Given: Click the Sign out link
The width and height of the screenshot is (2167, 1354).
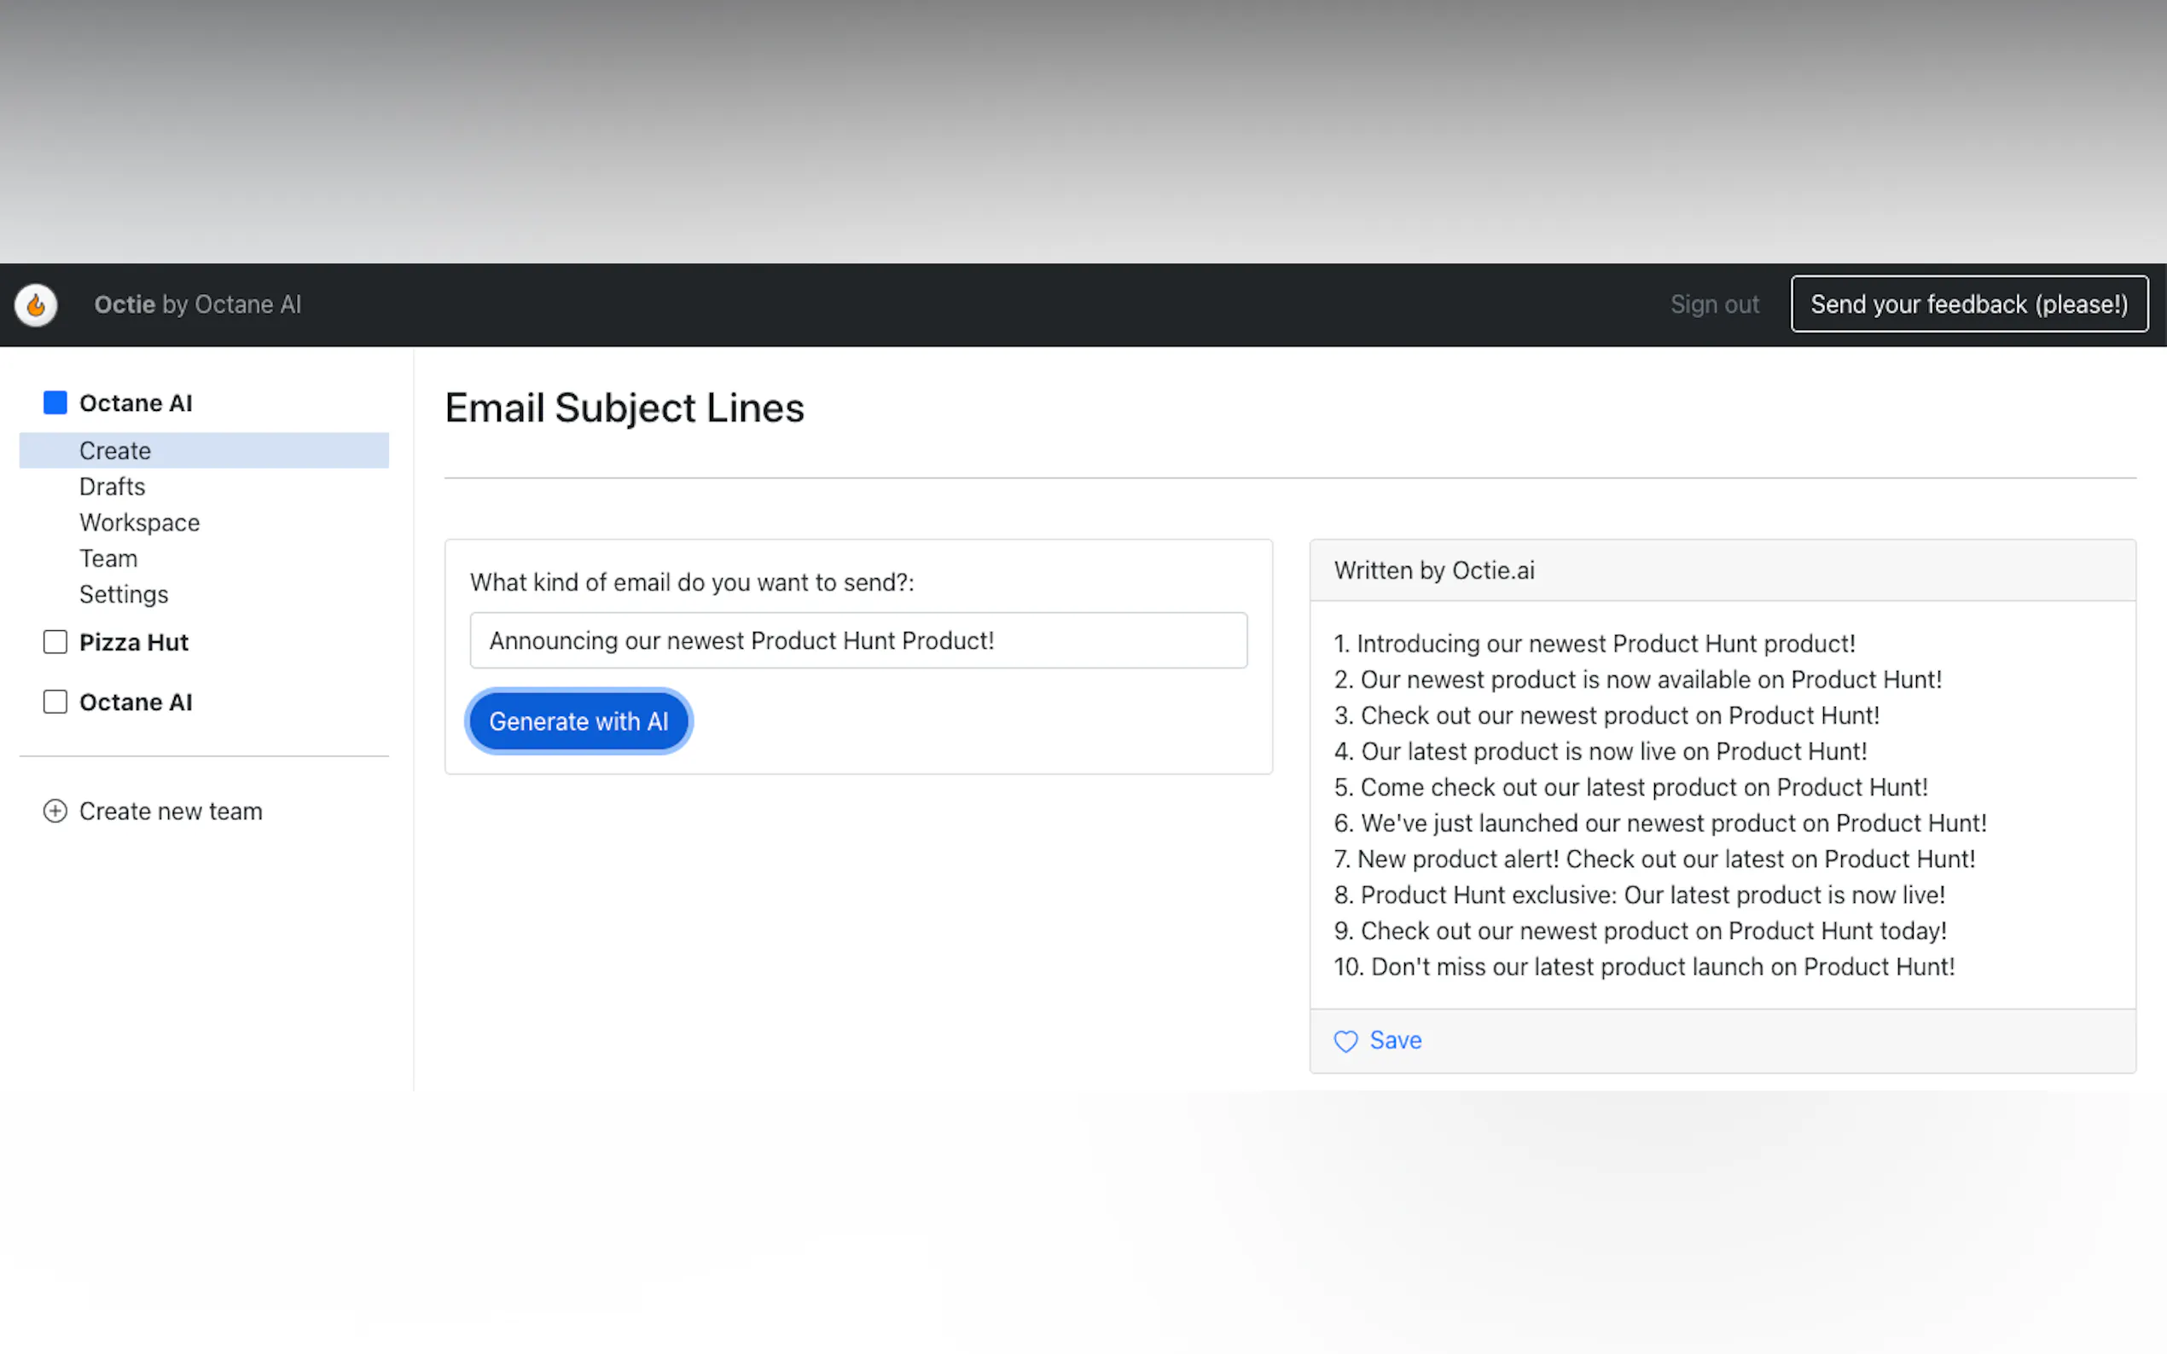Looking at the screenshot, I should point(1715,304).
